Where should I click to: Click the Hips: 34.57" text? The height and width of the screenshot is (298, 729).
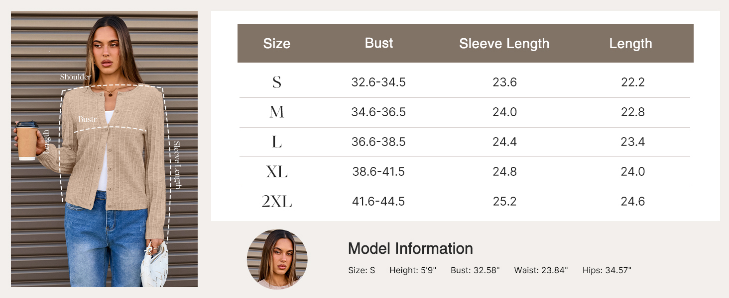pyautogui.click(x=607, y=271)
